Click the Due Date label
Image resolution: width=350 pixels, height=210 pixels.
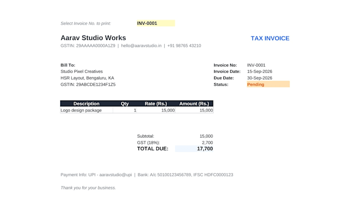pos(224,78)
